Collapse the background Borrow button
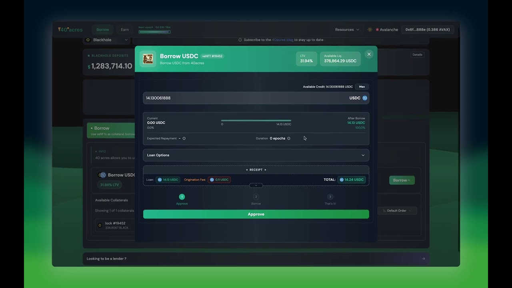 coord(402,180)
